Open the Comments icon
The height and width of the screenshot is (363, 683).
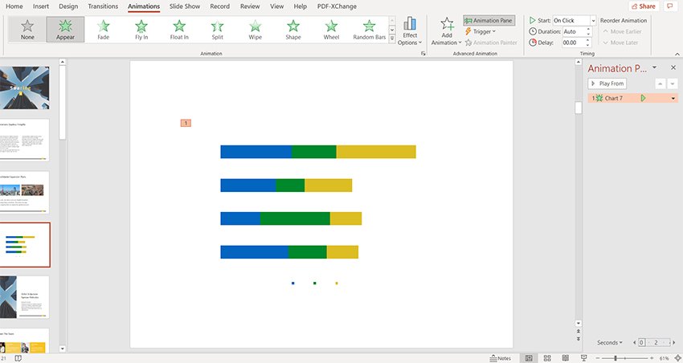tap(670, 6)
